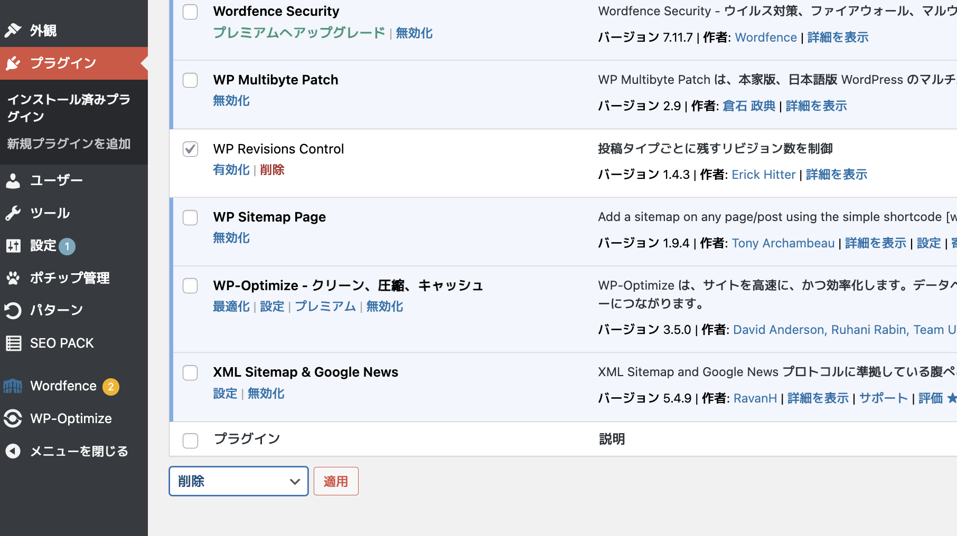957x536 pixels.
Task: Click the Appearance (外観) paintbrush icon
Action: (x=13, y=31)
